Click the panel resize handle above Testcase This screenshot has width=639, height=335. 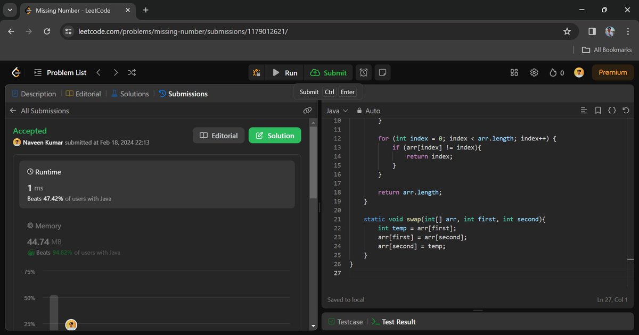click(x=478, y=310)
